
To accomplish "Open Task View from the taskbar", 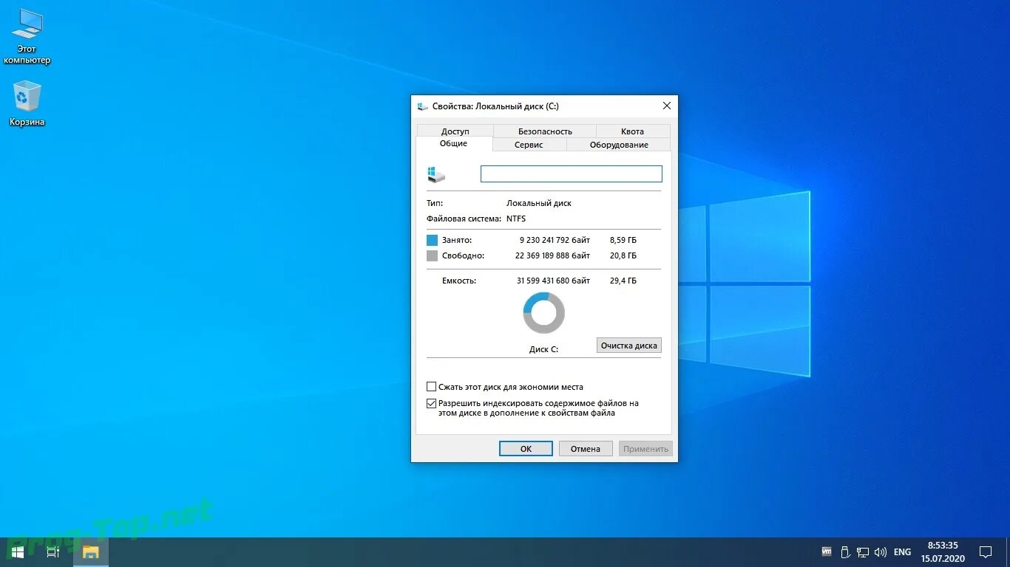I will [x=52, y=551].
